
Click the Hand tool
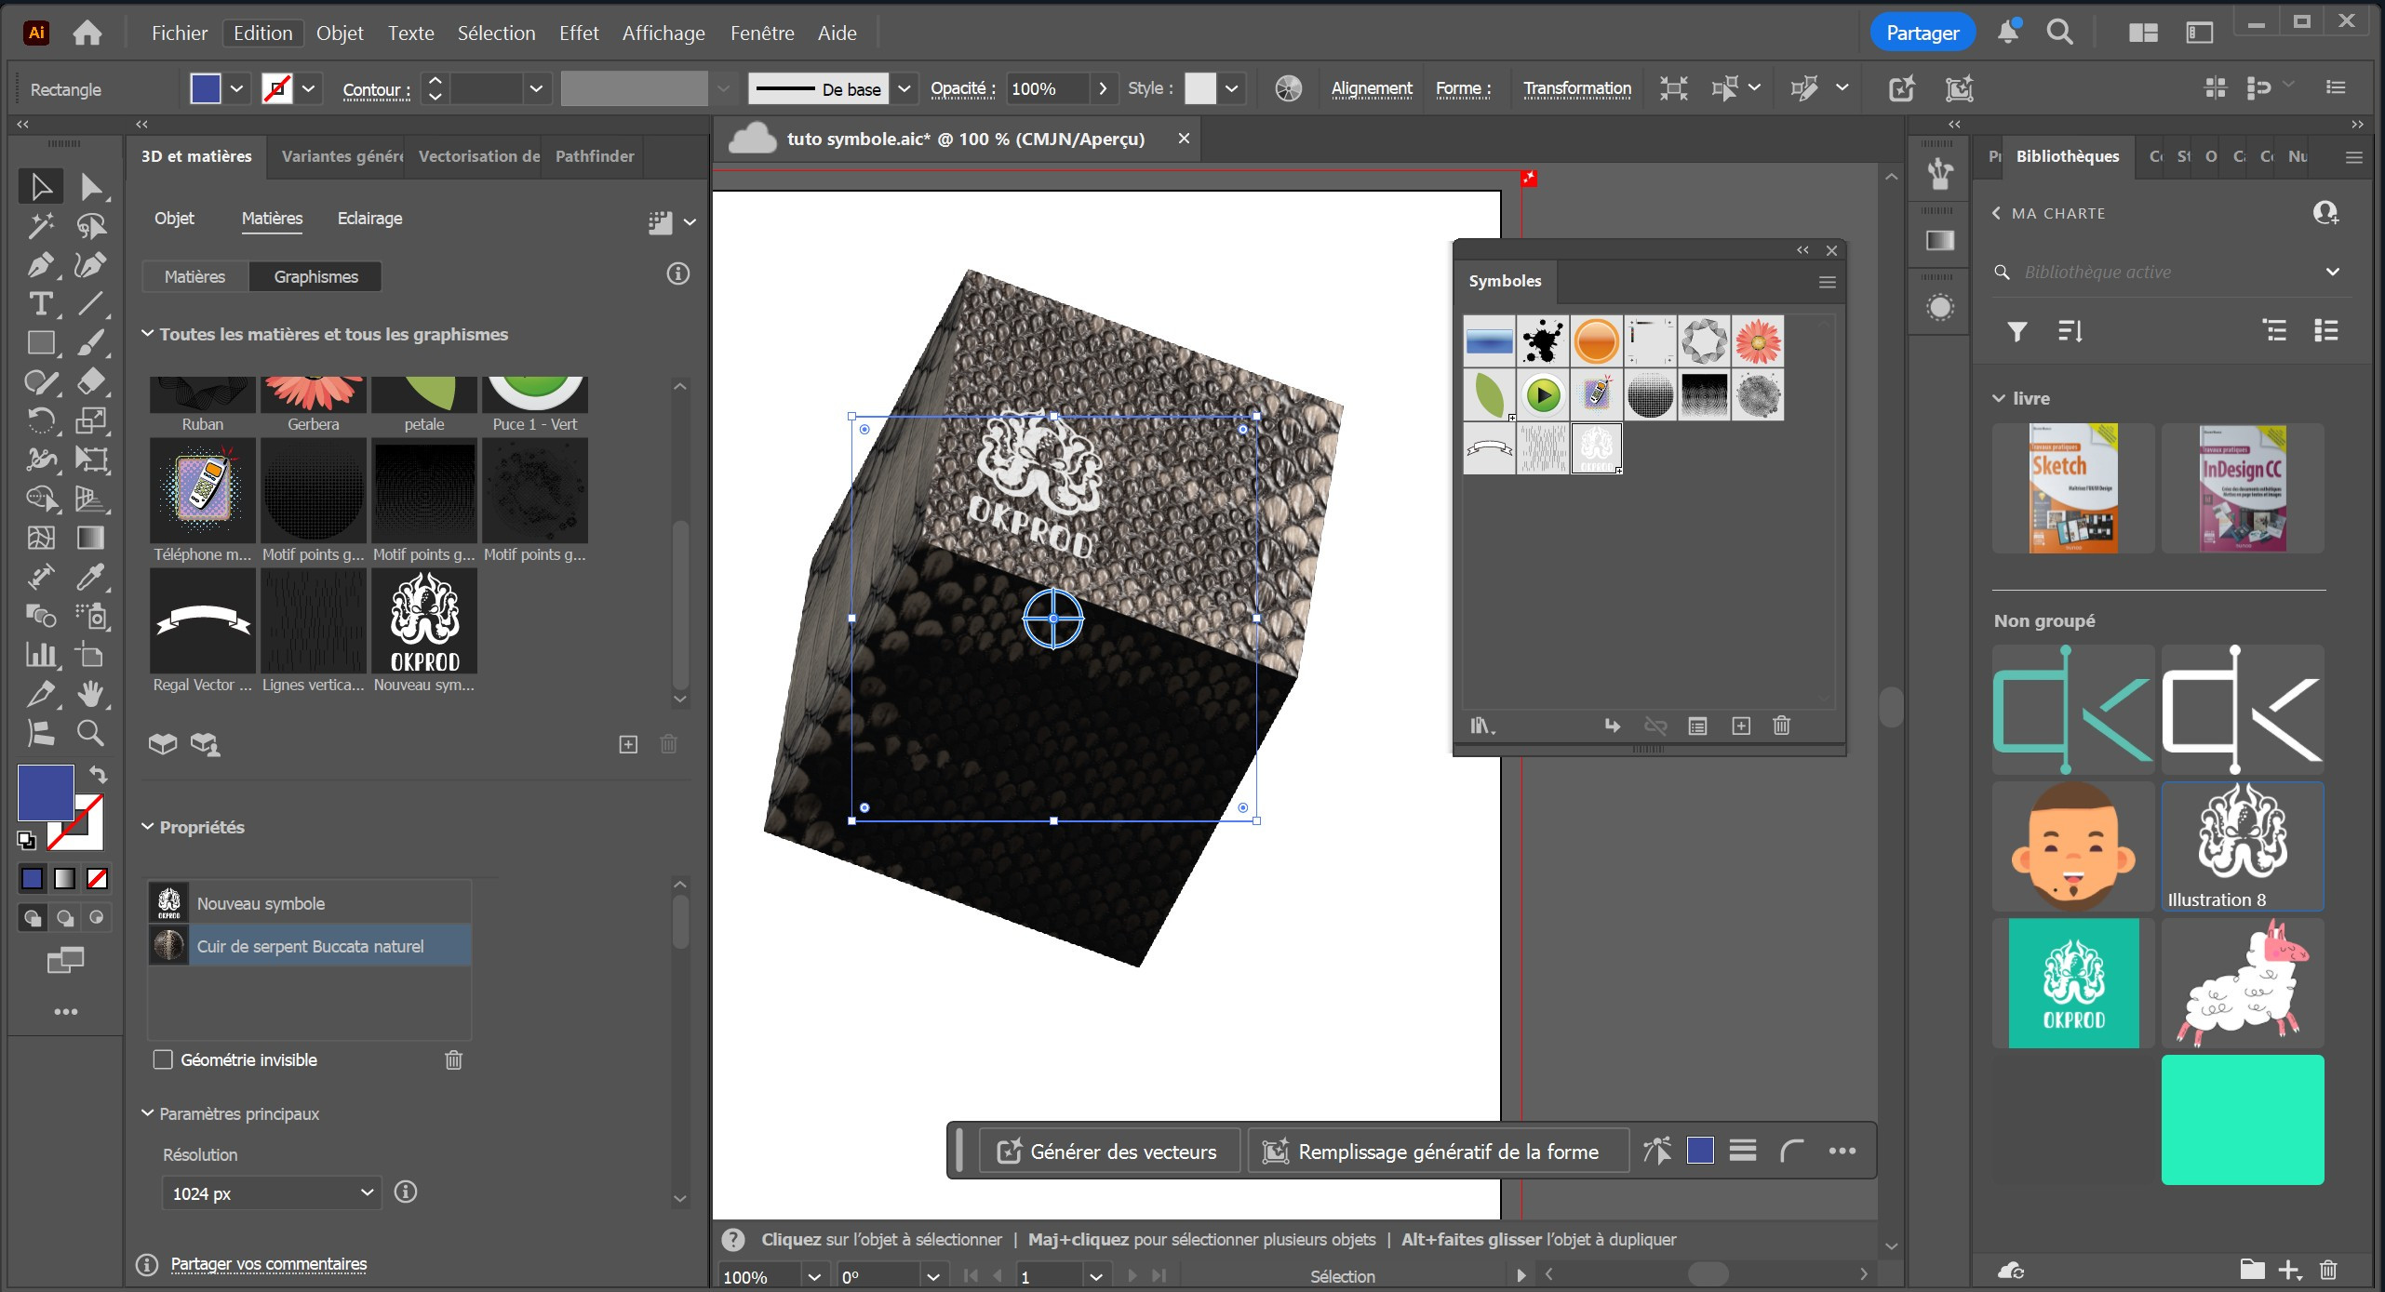89,694
